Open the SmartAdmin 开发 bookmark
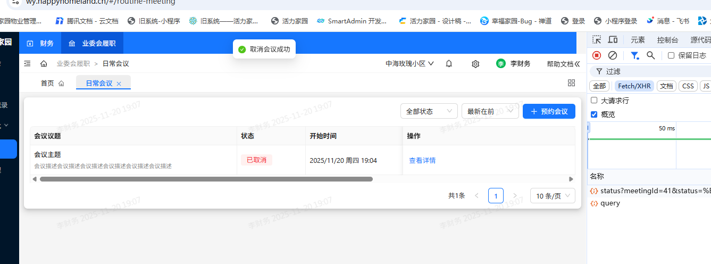The height and width of the screenshot is (264, 711). coord(352,21)
